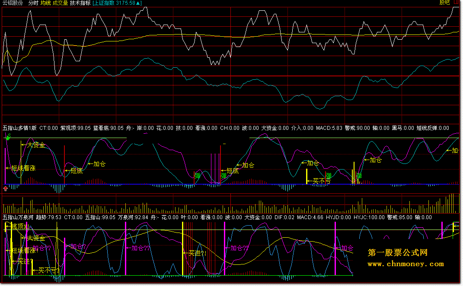Viewport: 463px width, 286px height.
Task: Click the DIF:0.02 value
Action: (284, 217)
